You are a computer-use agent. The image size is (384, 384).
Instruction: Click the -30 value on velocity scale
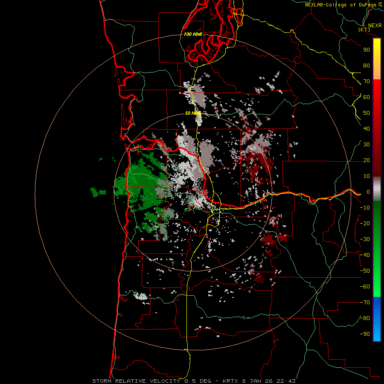[365, 239]
